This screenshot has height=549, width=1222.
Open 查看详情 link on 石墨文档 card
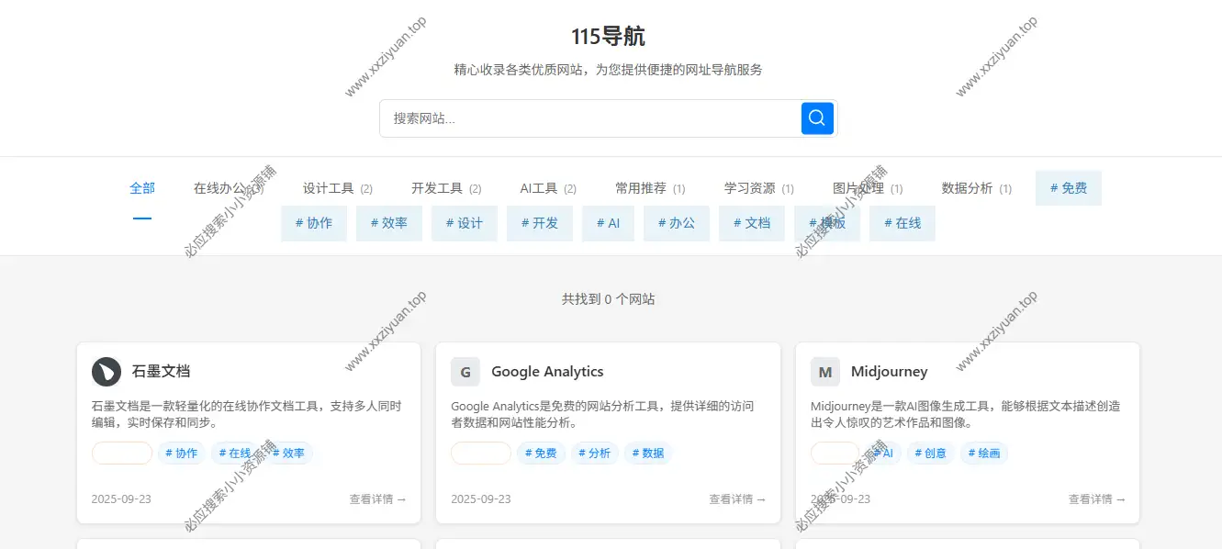[376, 499]
